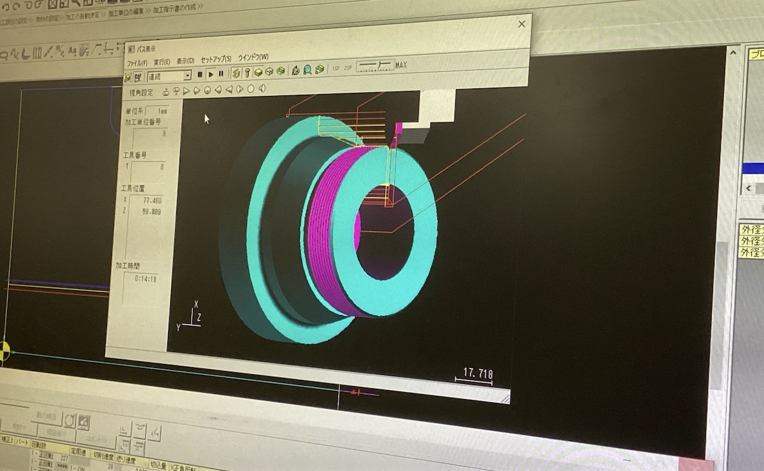Click the 加工単位の編集 step in main window

[126, 11]
